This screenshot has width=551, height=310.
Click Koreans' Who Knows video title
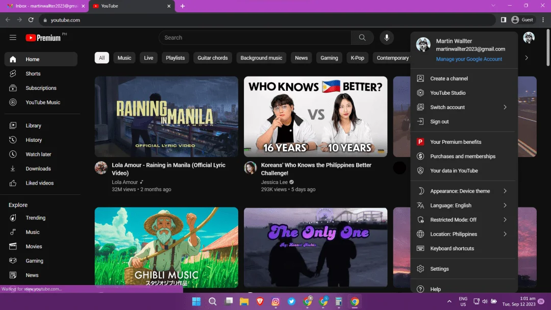316,169
